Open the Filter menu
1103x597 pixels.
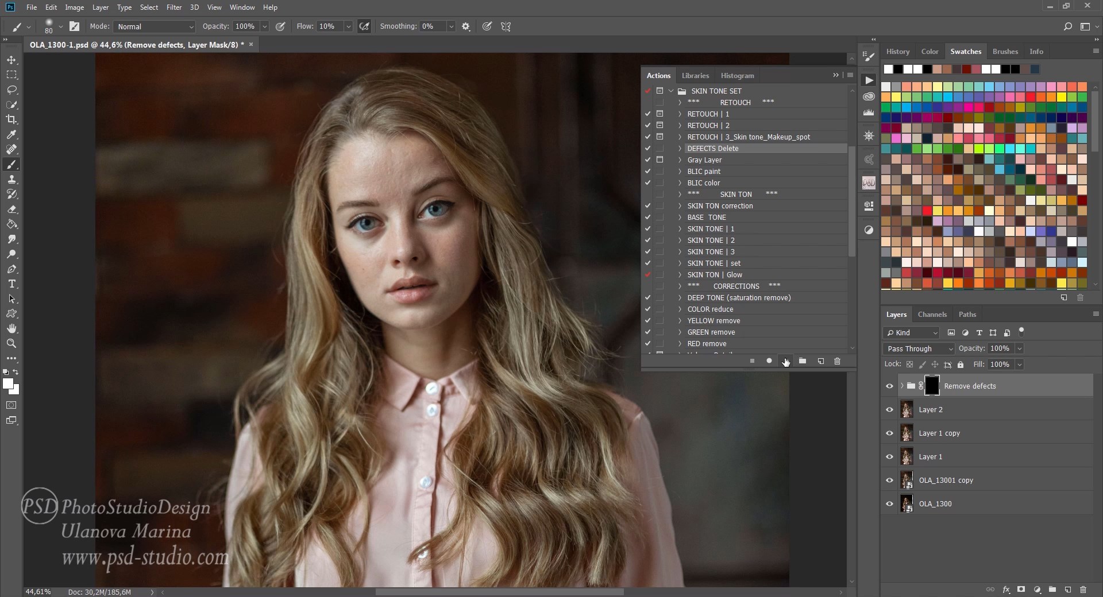[173, 7]
